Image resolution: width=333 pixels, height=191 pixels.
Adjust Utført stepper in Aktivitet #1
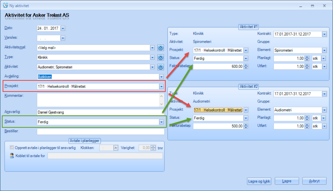pyautogui.click(x=307, y=67)
